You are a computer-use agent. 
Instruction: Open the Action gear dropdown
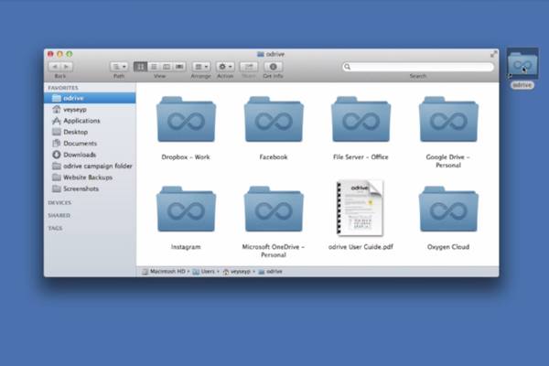224,67
